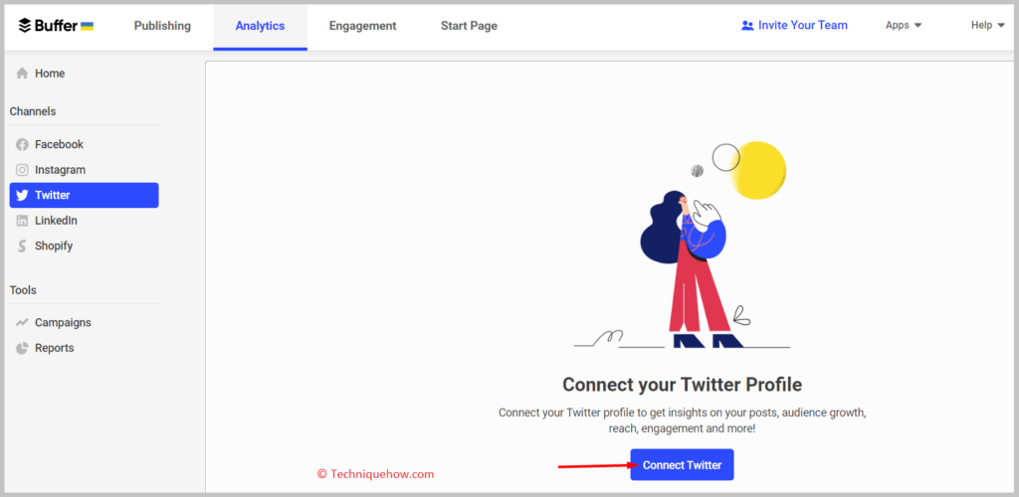The height and width of the screenshot is (497, 1019).
Task: Open the Help menu
Action: (x=988, y=25)
